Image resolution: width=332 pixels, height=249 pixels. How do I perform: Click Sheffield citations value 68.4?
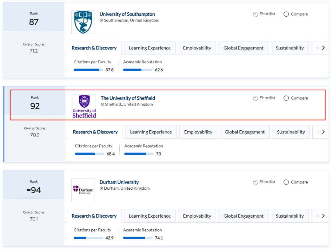point(111,154)
